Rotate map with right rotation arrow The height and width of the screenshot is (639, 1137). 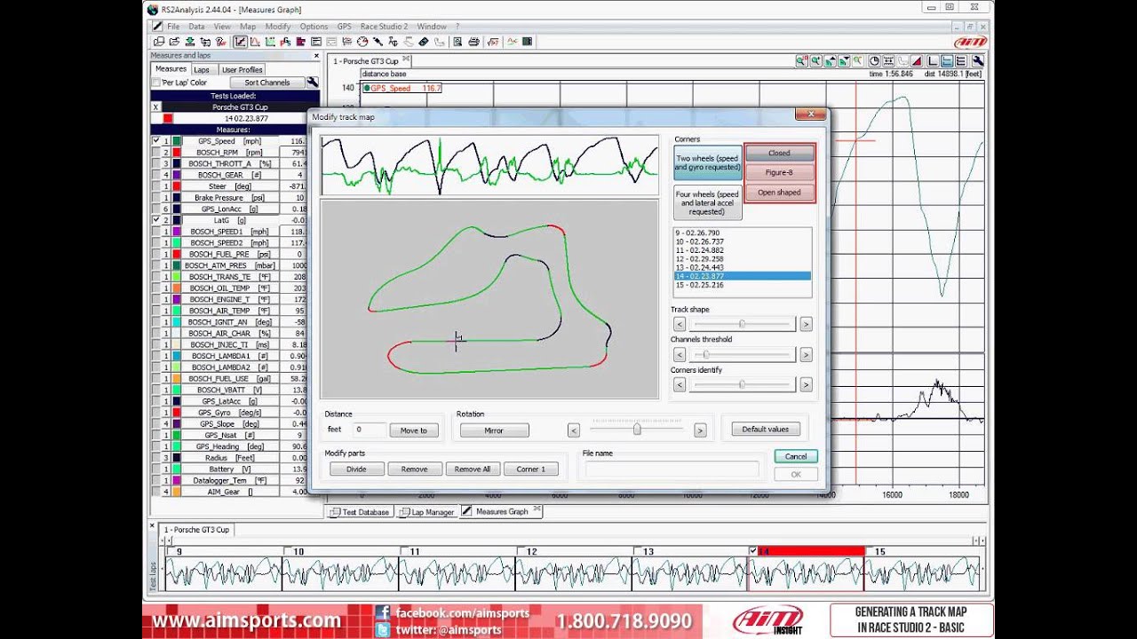[700, 430]
